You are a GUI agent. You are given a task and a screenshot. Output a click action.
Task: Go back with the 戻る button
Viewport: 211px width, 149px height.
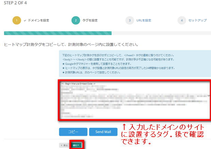tap(64, 145)
